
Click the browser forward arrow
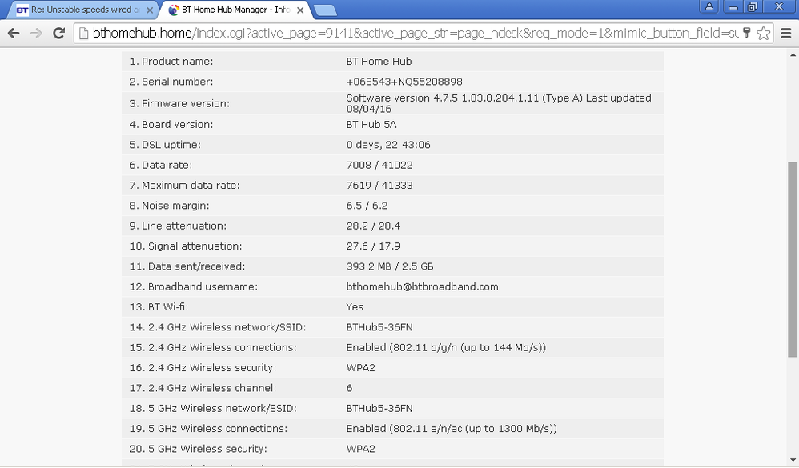[x=36, y=33]
